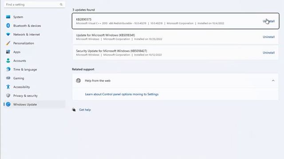
Task: Open the Gaming settings page
Action: click(x=35, y=78)
